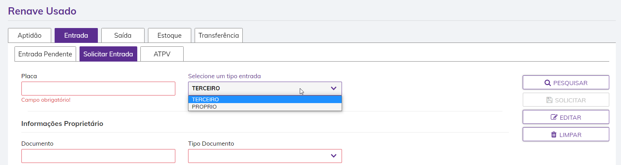Select the Entrada tab
621x165 pixels.
click(76, 36)
